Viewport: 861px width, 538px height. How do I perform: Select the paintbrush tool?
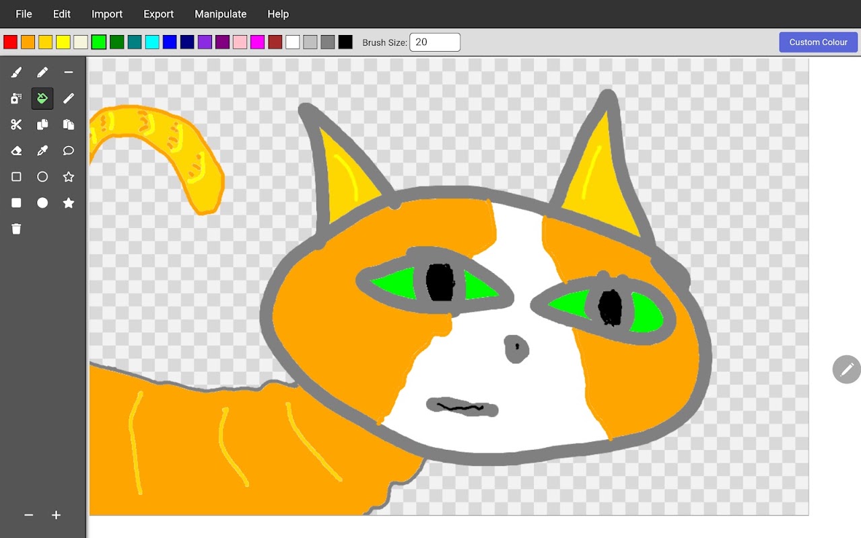click(16, 72)
